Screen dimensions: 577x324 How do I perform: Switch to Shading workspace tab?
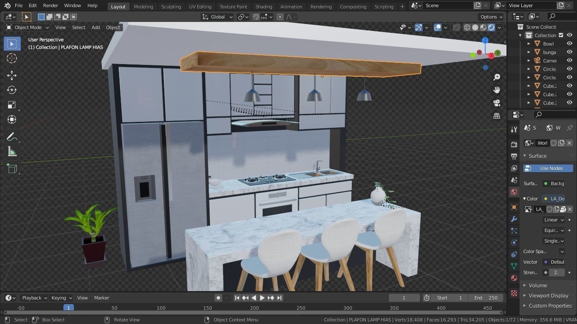pos(264,6)
